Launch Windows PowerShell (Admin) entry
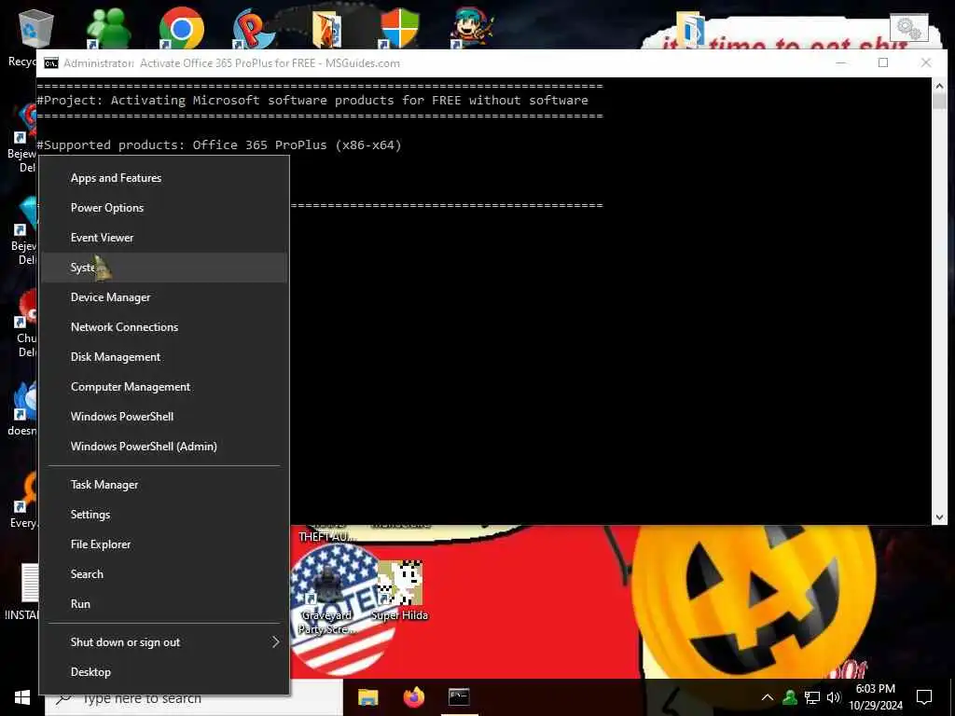 [164, 447]
